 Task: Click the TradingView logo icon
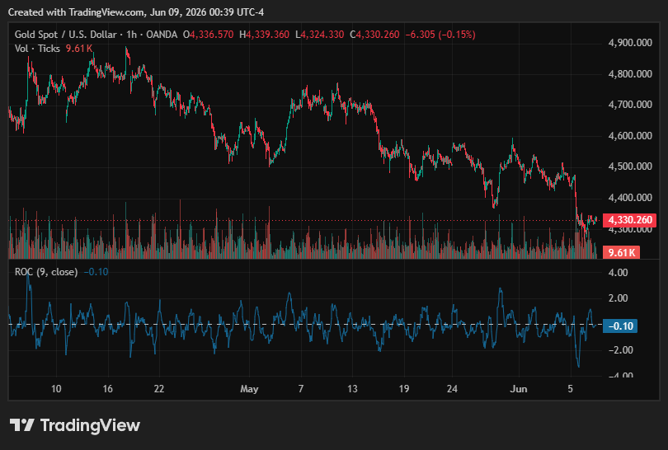tap(21, 425)
